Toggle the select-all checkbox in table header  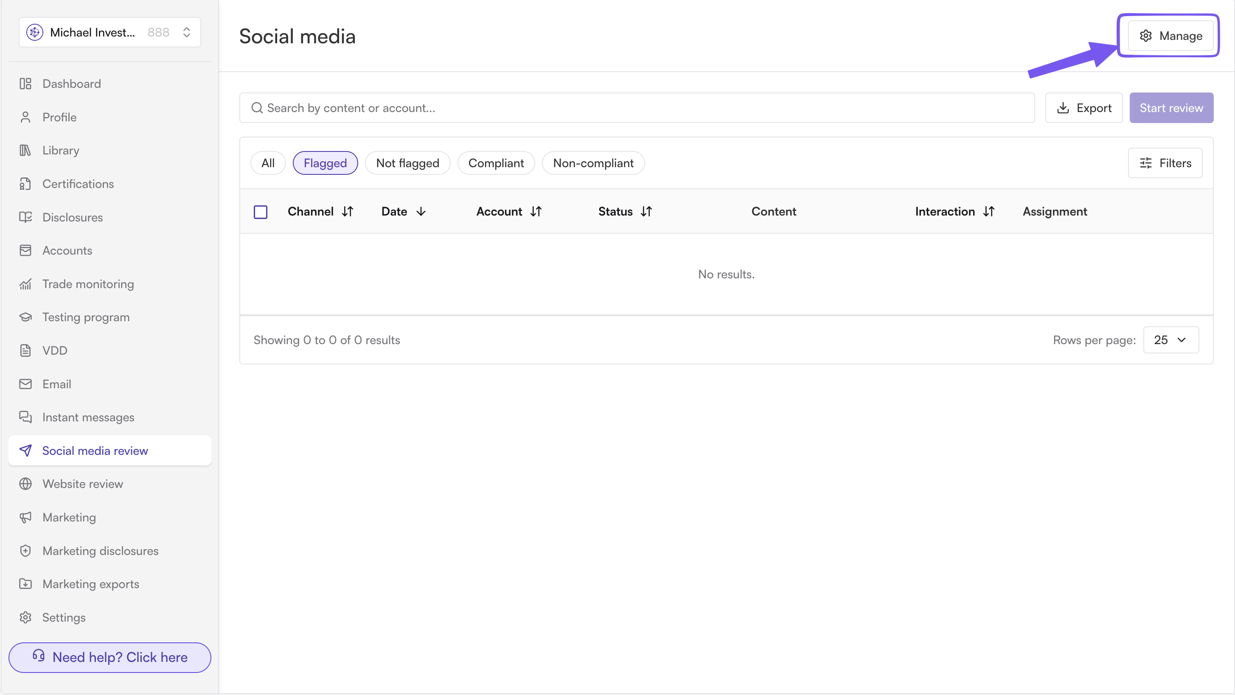260,212
